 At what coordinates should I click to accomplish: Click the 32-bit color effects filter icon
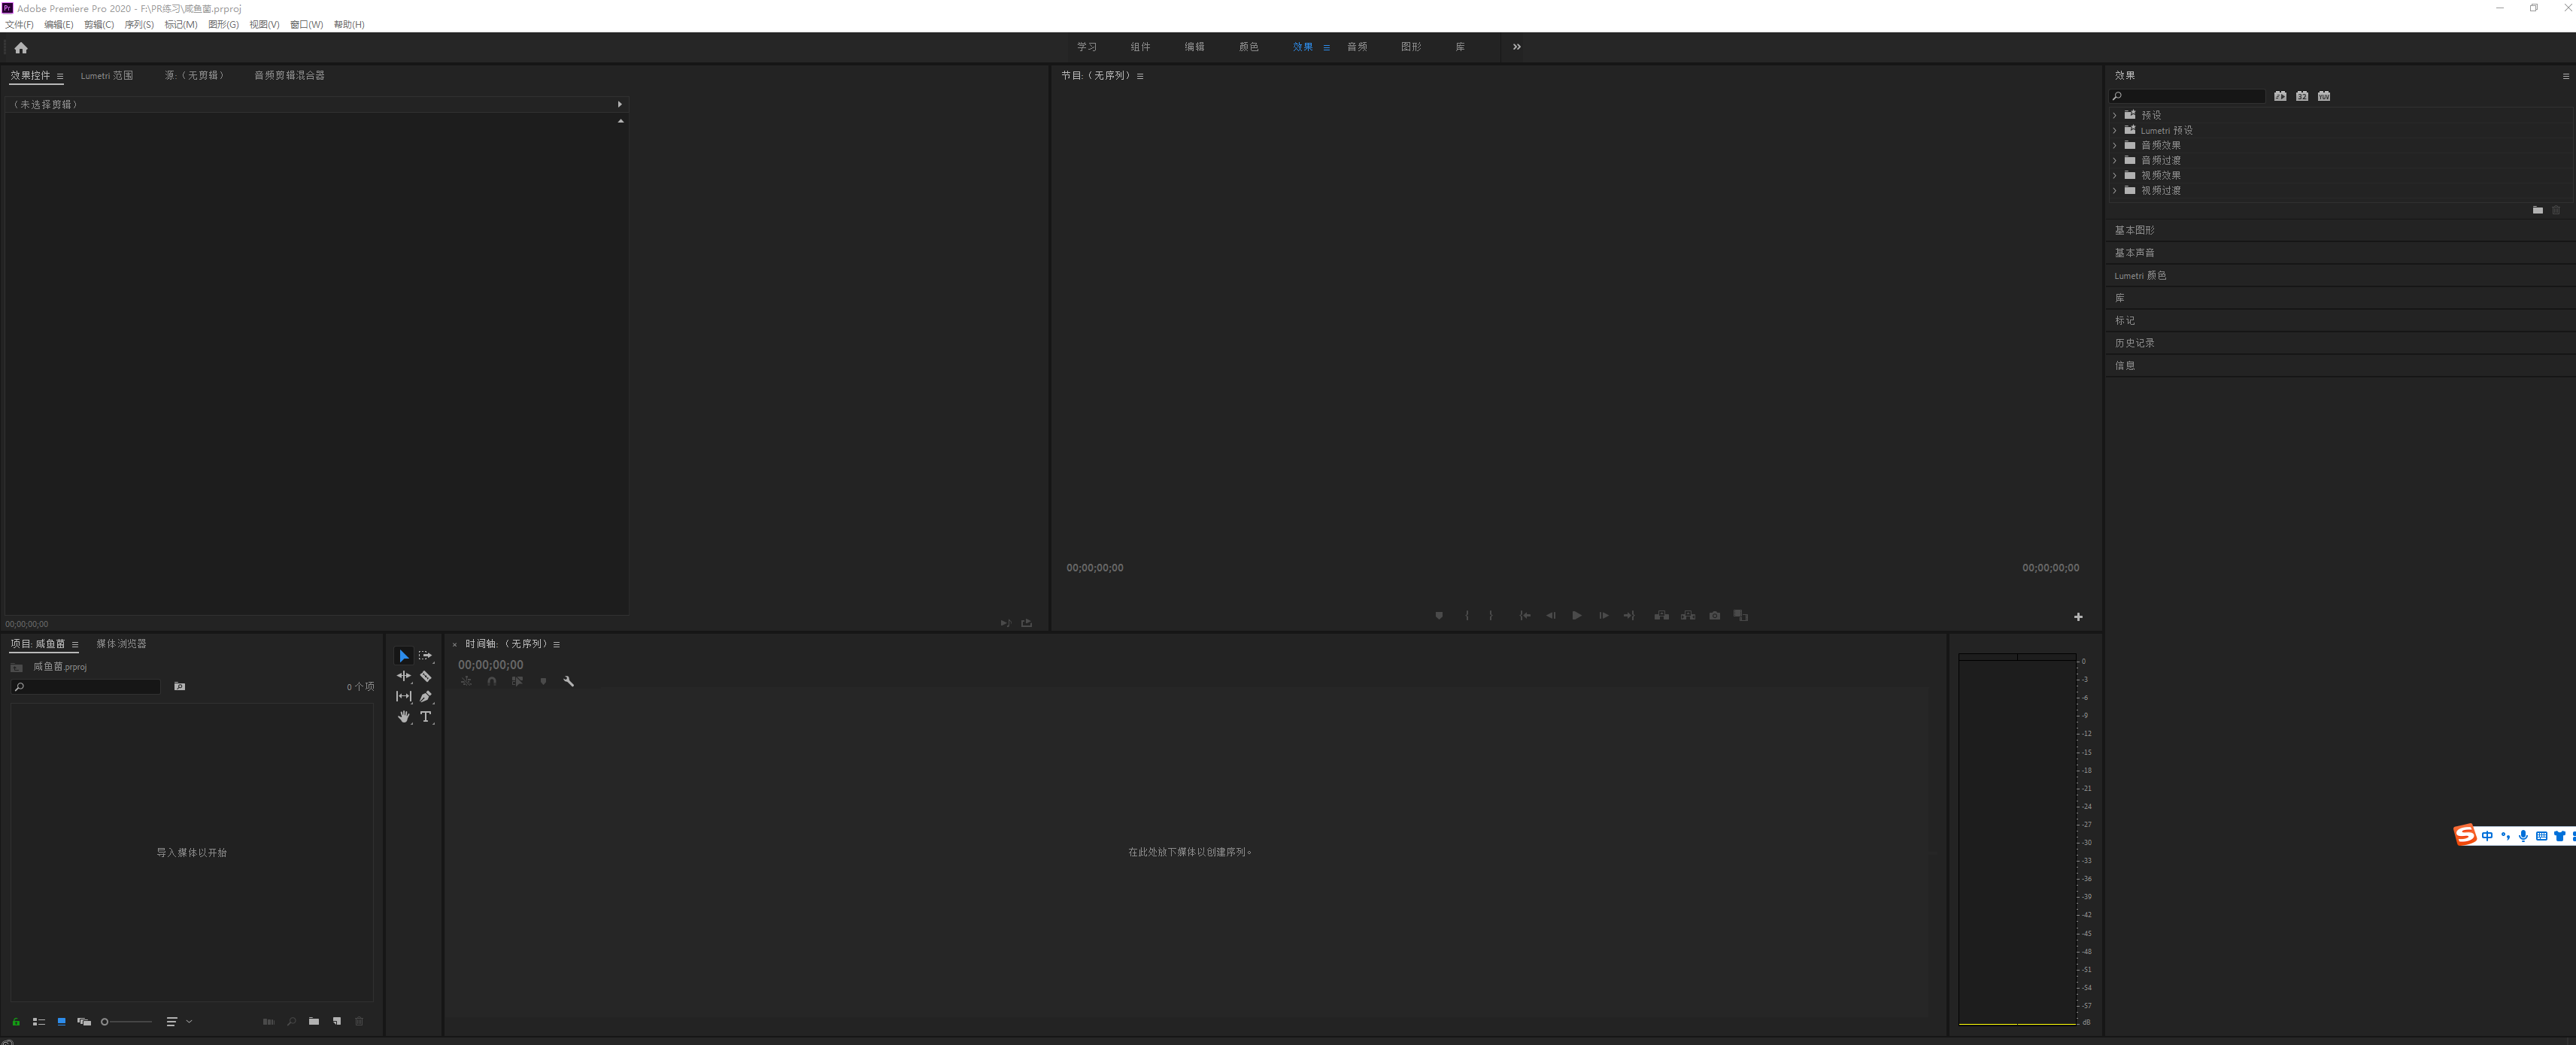(2302, 96)
